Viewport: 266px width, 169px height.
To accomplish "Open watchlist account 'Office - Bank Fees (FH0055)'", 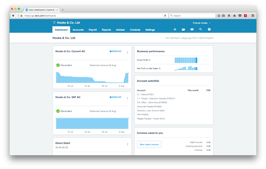I will click(x=152, y=102).
